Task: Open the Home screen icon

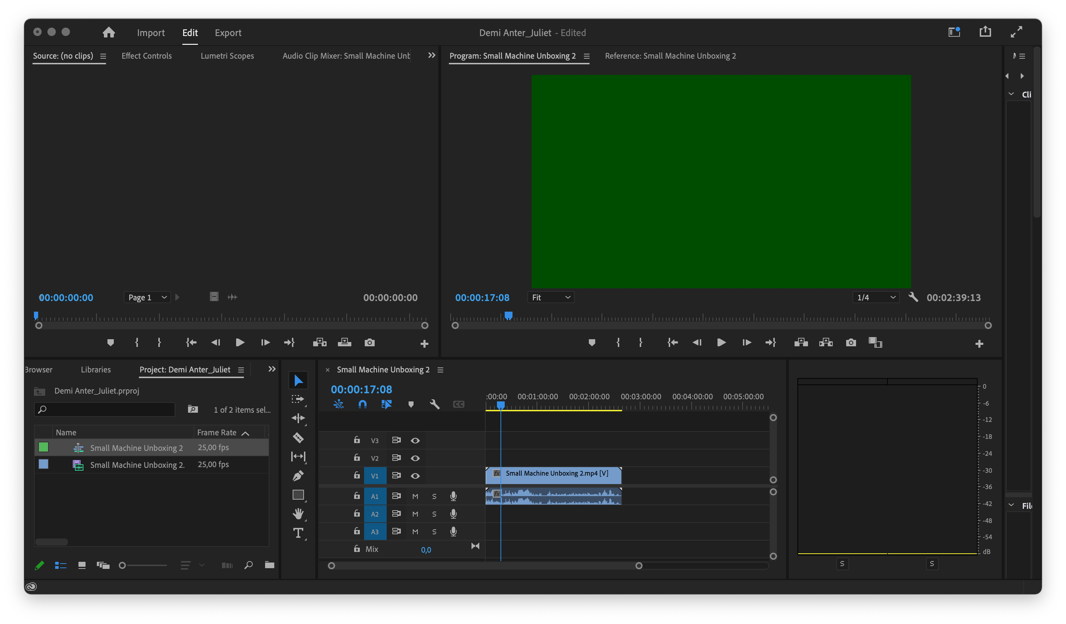Action: [x=109, y=33]
